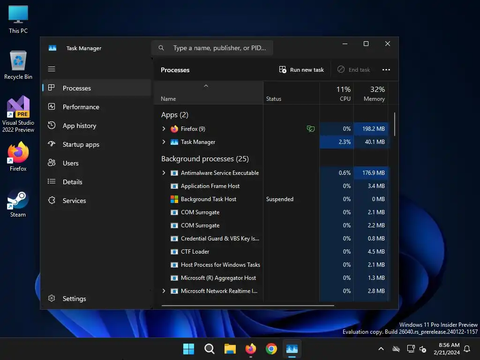The height and width of the screenshot is (360, 480).
Task: Click the Windows Start button
Action: (x=188, y=349)
